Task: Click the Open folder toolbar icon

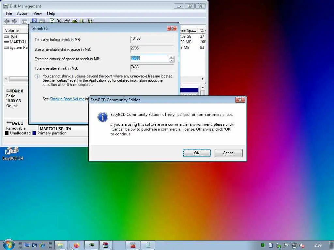Action: coord(74,21)
